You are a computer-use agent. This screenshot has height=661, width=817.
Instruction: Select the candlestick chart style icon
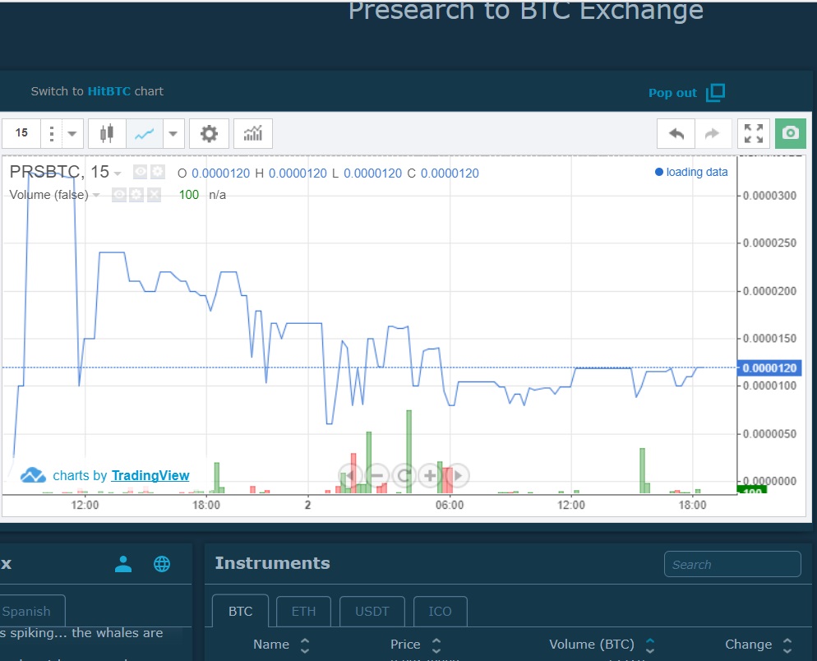[107, 133]
